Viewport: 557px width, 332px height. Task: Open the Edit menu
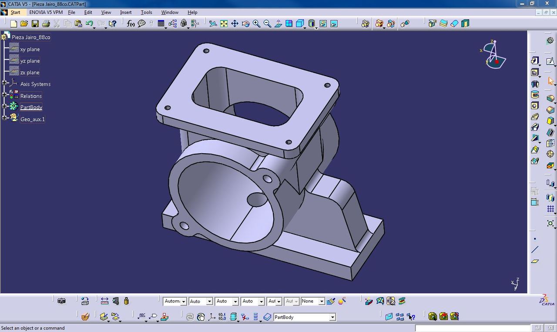88,12
